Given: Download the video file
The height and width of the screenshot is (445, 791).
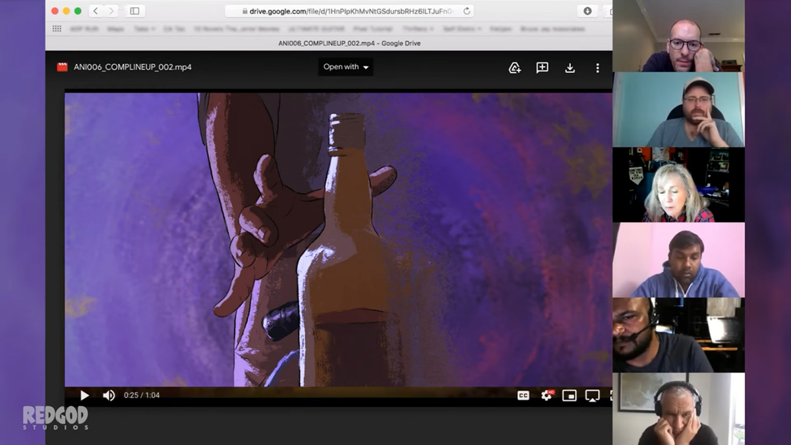Looking at the screenshot, I should (x=570, y=67).
